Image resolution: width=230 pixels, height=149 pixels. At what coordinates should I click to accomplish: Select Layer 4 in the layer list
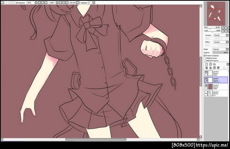tap(216, 87)
